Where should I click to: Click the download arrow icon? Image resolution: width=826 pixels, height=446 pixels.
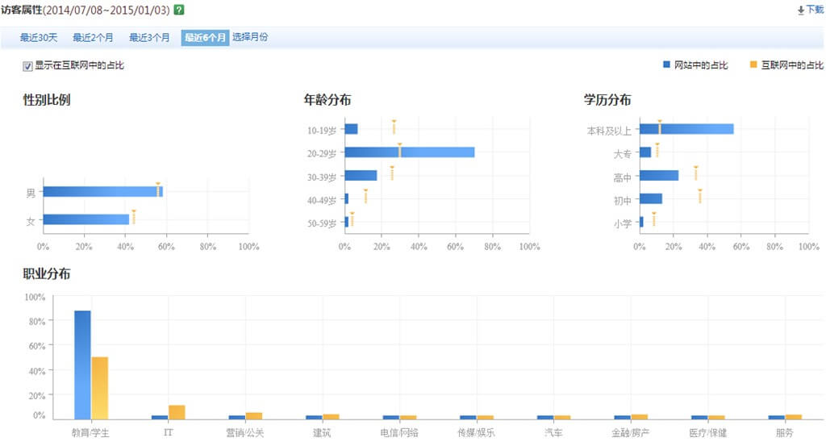(801, 10)
